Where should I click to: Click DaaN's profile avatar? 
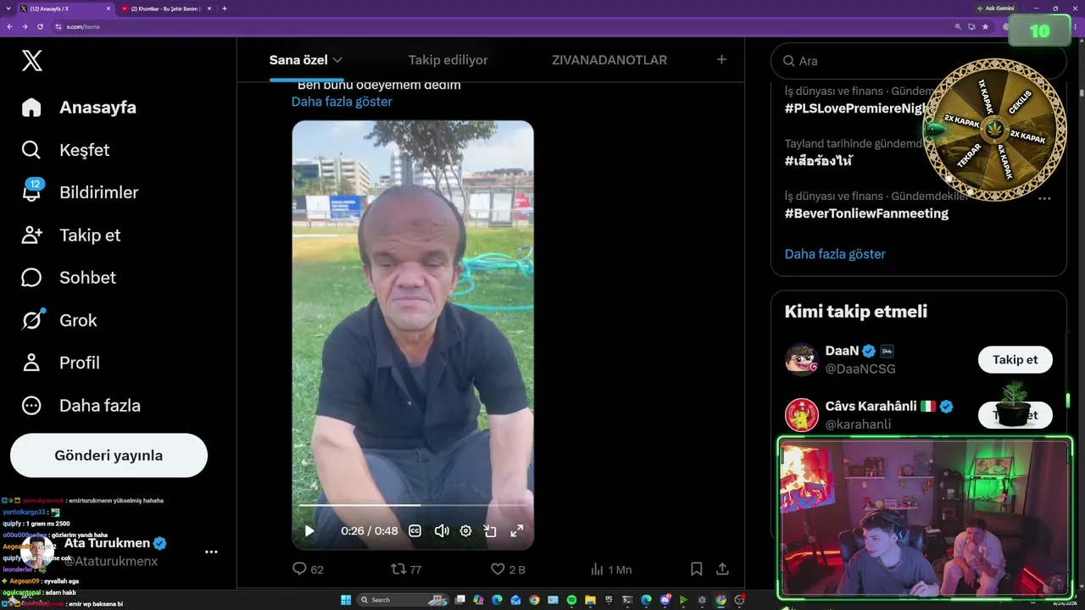pyautogui.click(x=801, y=359)
